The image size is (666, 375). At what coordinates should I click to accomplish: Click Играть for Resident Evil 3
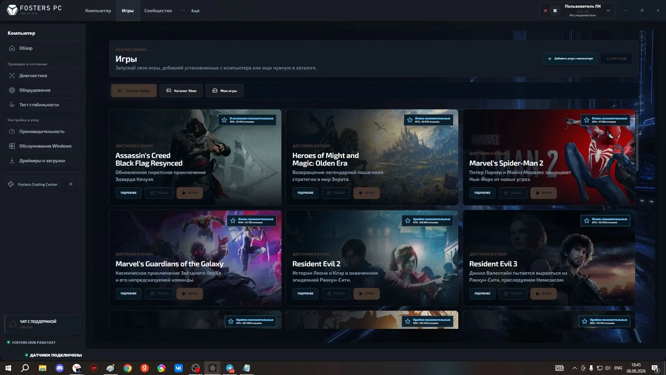point(544,293)
